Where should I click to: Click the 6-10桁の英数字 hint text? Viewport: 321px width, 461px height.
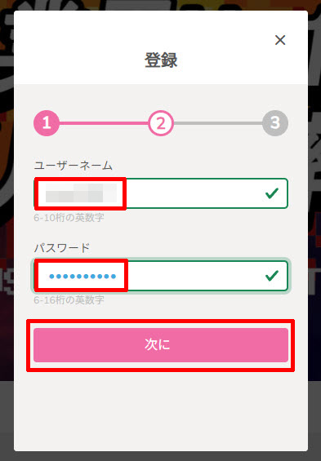tap(69, 218)
